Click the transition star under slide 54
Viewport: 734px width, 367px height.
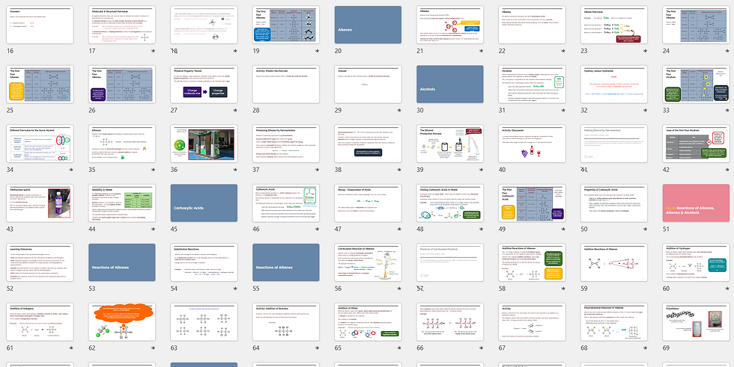235,289
